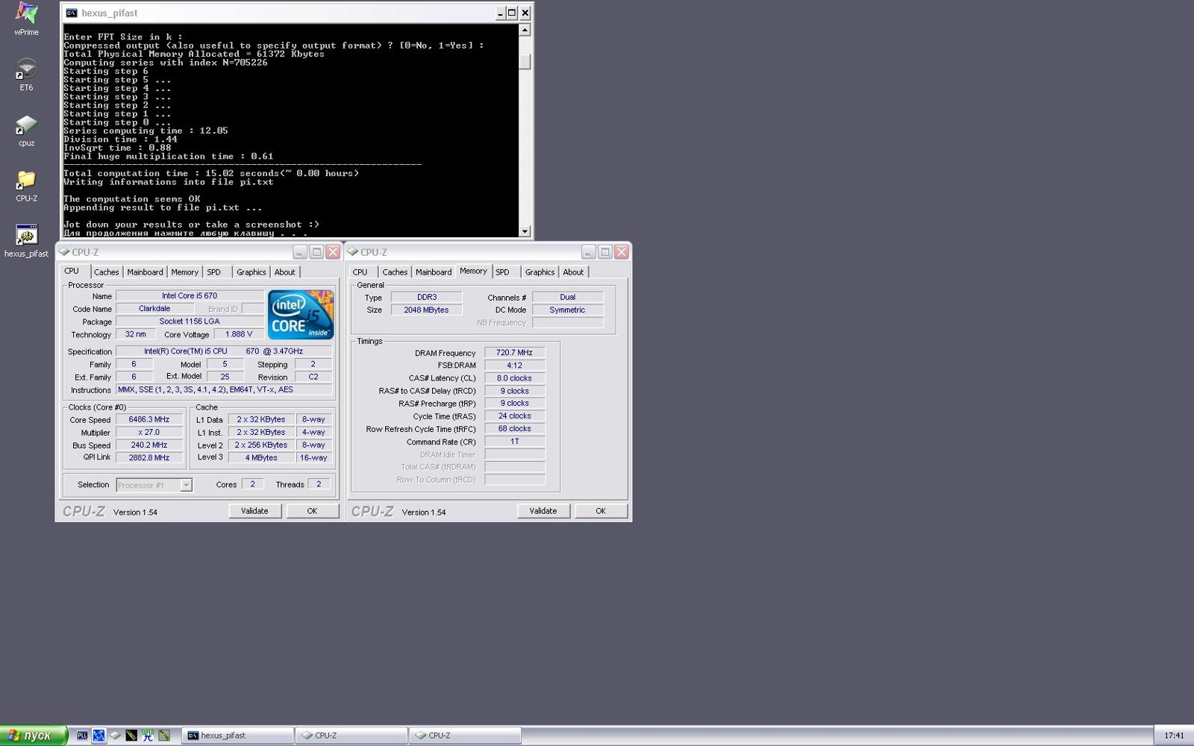Click the CAS# Latency value '8.0 clocks'
This screenshot has width=1194, height=746.
click(x=515, y=378)
